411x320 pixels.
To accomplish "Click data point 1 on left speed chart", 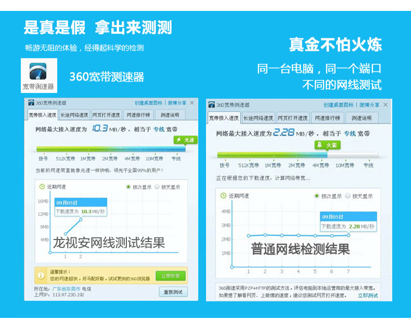I will pyautogui.click(x=66, y=234).
